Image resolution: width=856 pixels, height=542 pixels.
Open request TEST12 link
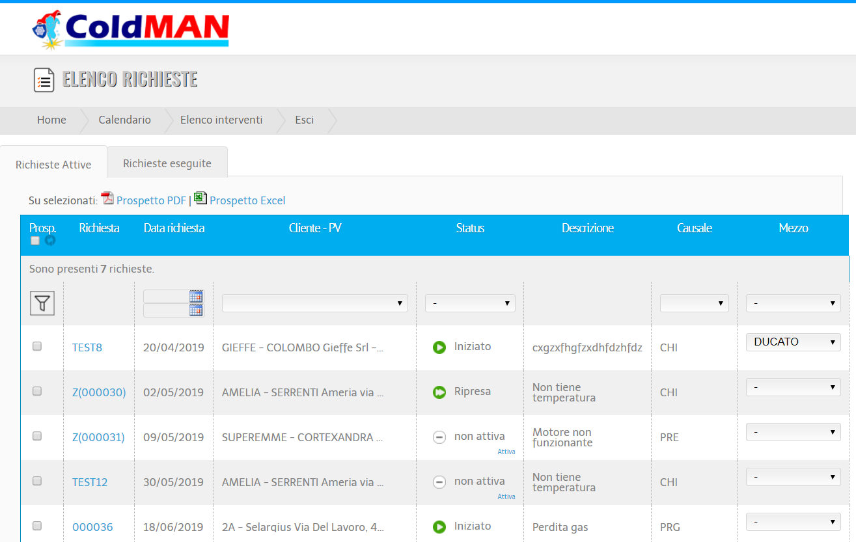click(90, 482)
